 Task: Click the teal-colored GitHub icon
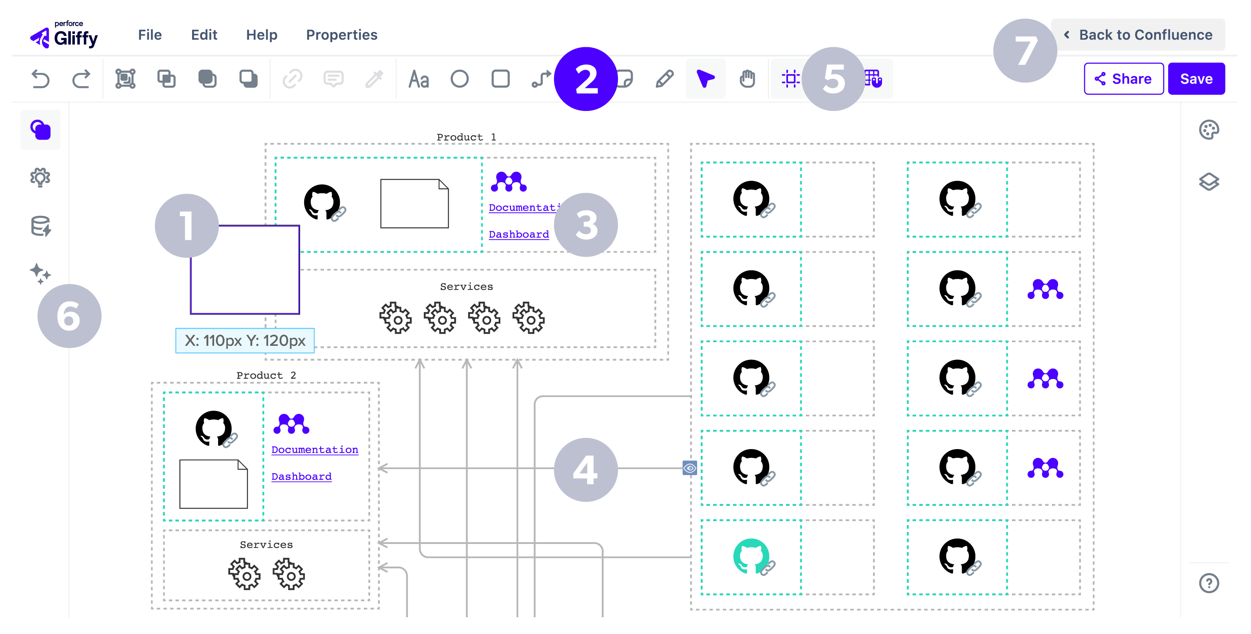tap(751, 556)
